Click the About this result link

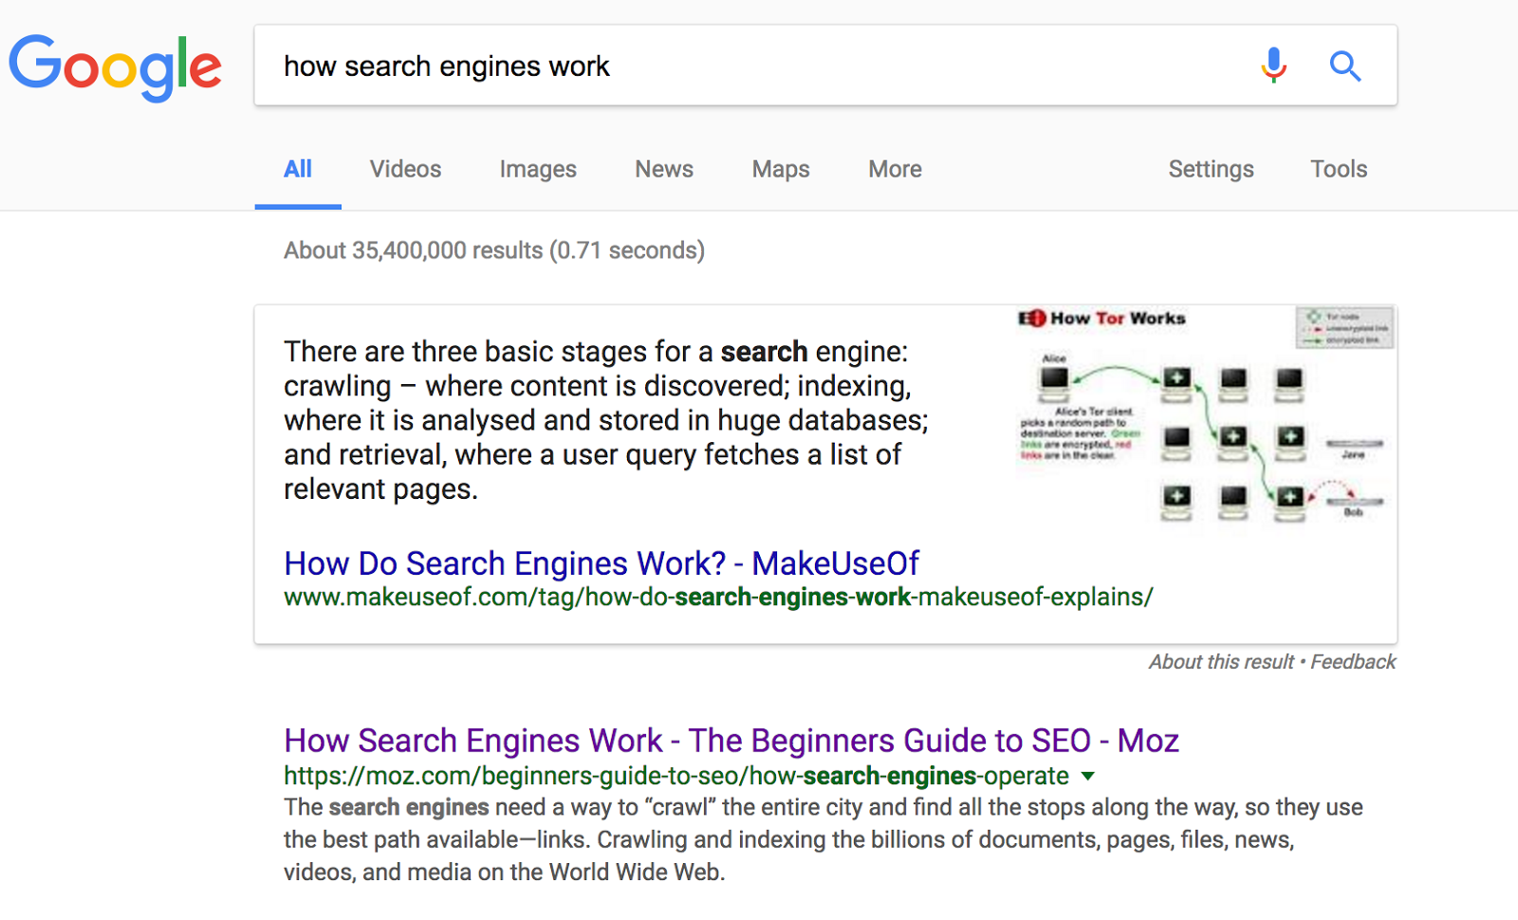[1220, 661]
